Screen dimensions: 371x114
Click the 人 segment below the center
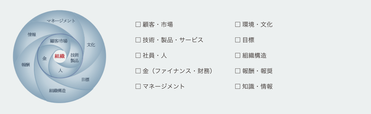click(x=60, y=71)
